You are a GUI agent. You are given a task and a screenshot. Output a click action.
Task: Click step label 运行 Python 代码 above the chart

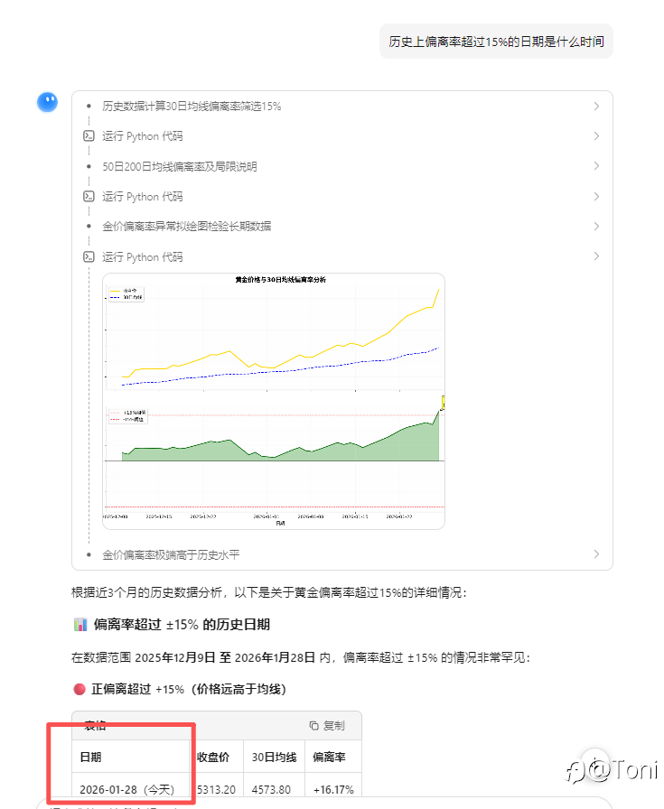[x=143, y=257]
